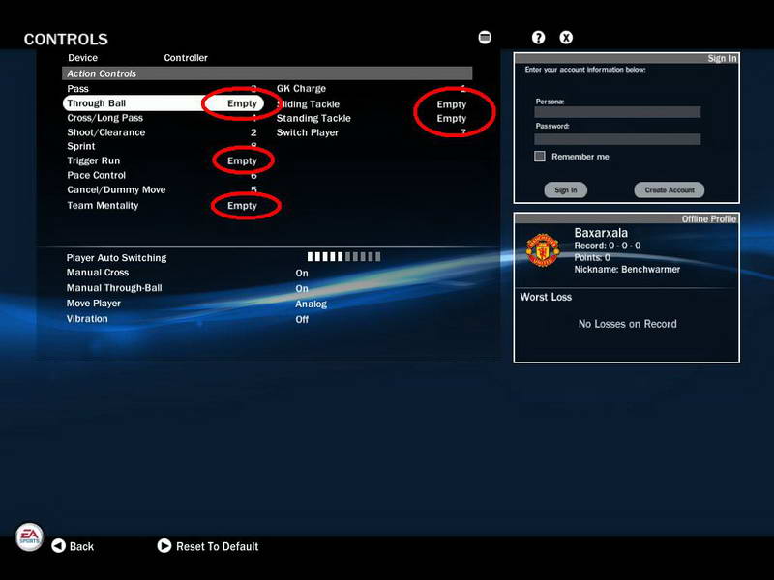Change Move Player Analog setting

point(311,304)
